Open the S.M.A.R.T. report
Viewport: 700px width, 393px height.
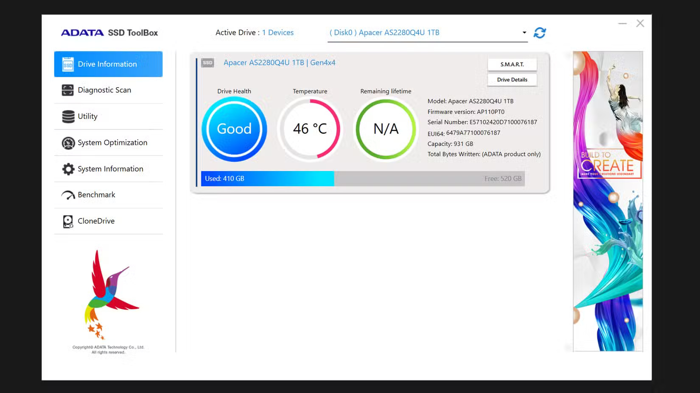512,64
